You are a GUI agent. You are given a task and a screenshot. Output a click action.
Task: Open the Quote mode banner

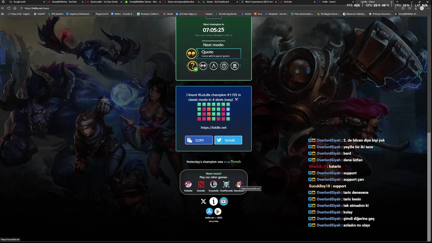pyautogui.click(x=214, y=54)
